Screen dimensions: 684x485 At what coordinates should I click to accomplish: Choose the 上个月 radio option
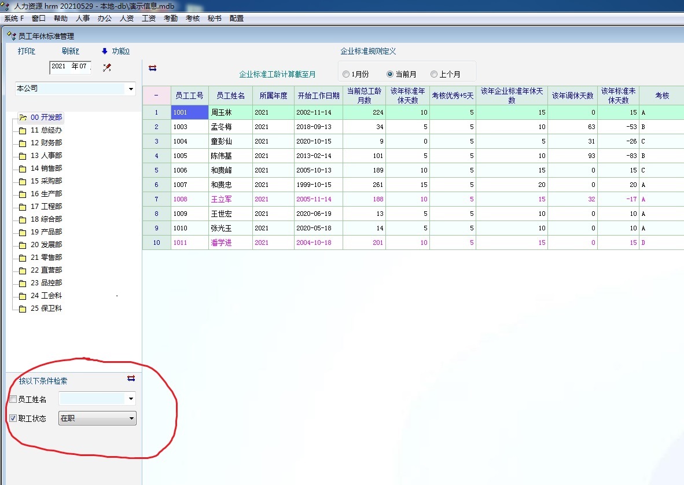click(x=434, y=74)
